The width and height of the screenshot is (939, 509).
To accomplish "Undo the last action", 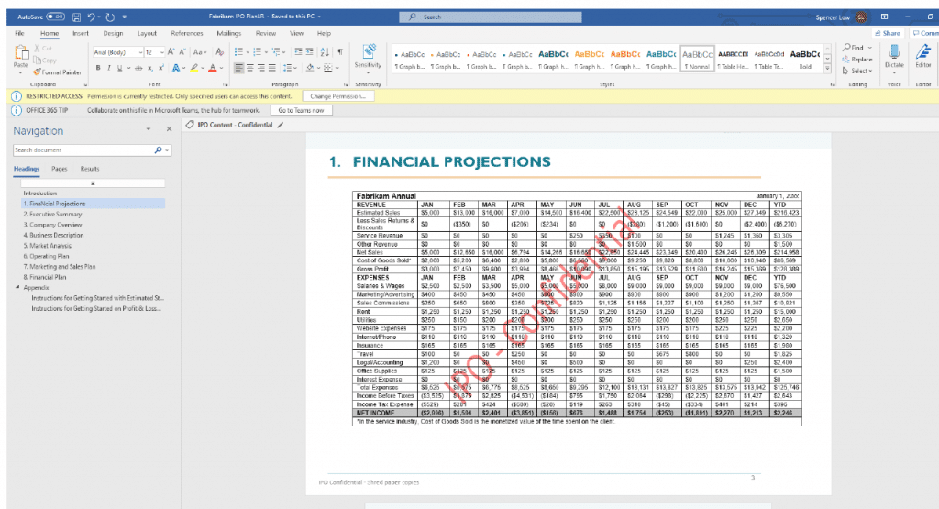I will 91,17.
